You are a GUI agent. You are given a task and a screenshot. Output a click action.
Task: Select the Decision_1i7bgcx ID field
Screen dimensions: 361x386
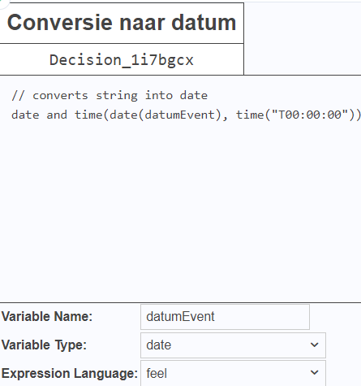tap(122, 59)
